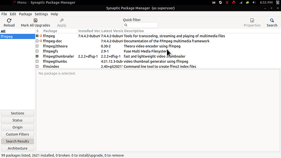This screenshot has width=281, height=158.
Task: Click the green package tray icon
Action: click(247, 2)
